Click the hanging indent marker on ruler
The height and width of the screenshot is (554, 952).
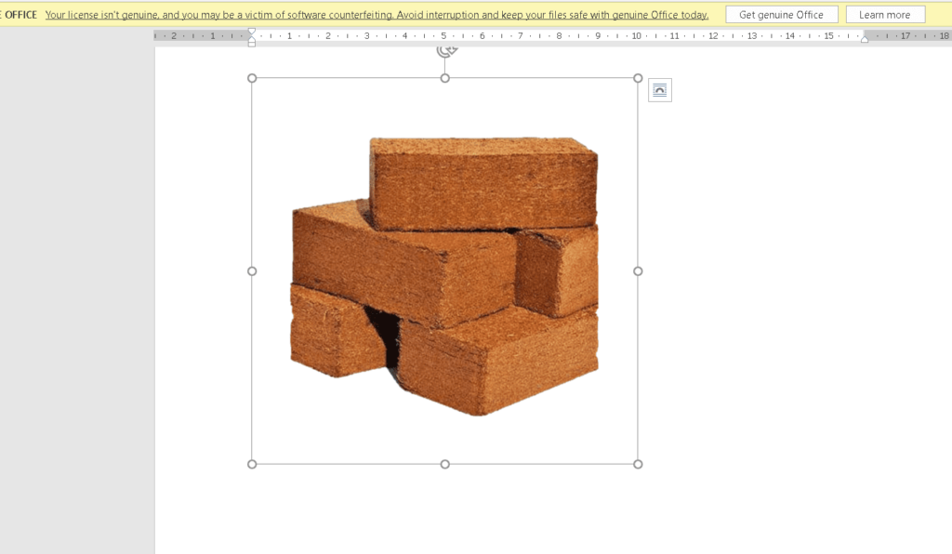coord(251,39)
